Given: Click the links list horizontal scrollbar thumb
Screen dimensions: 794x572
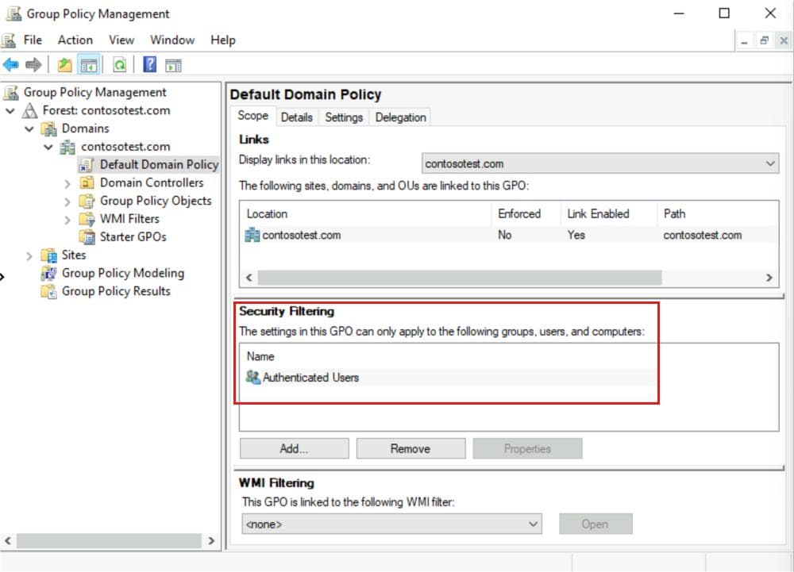Looking at the screenshot, I should [x=460, y=277].
